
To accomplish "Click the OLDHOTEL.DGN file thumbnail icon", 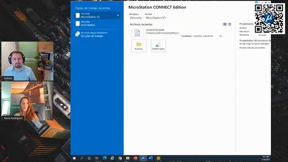I will point(137,33).
